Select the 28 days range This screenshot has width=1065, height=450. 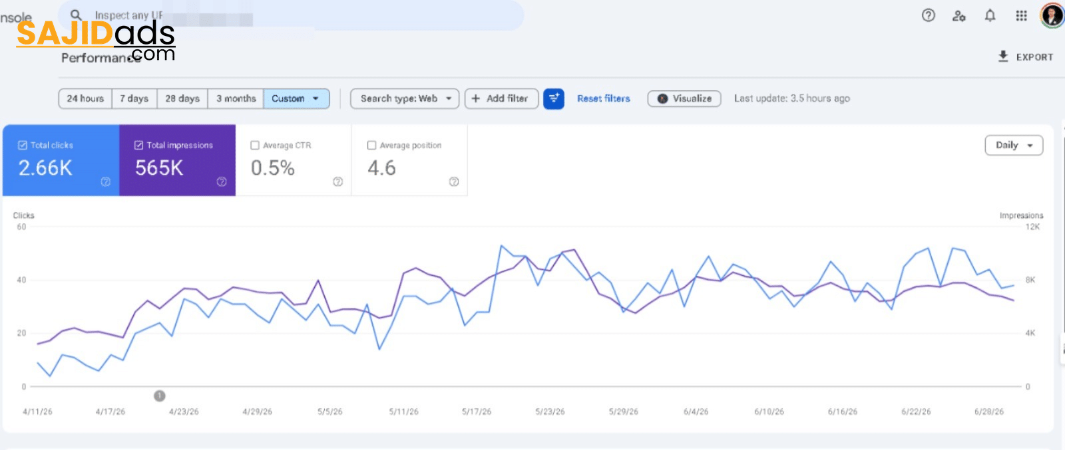tap(182, 98)
